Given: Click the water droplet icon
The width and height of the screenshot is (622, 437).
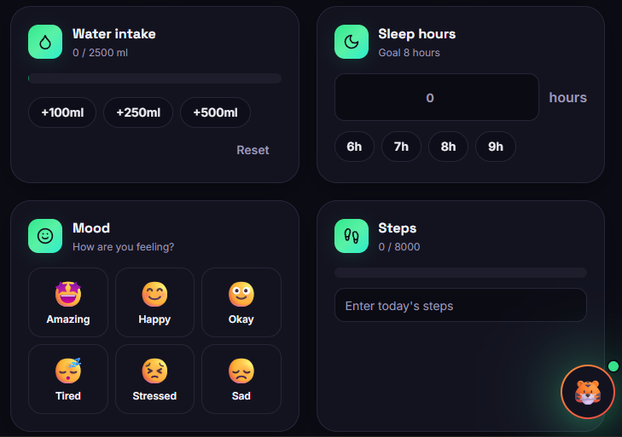Looking at the screenshot, I should click(45, 42).
